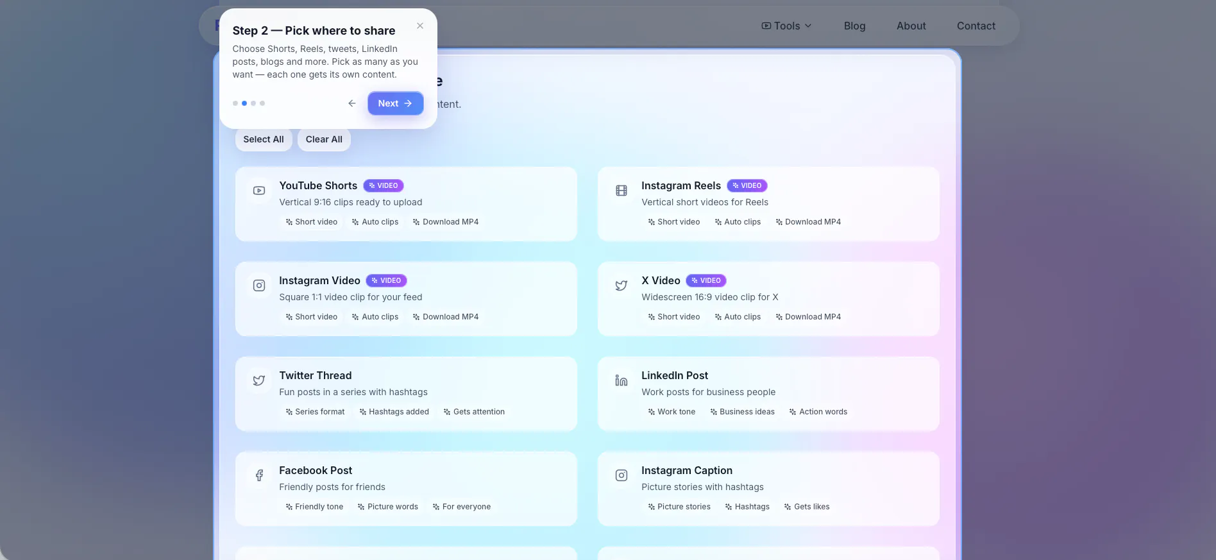
Task: Click the Select All button
Action: click(x=264, y=139)
